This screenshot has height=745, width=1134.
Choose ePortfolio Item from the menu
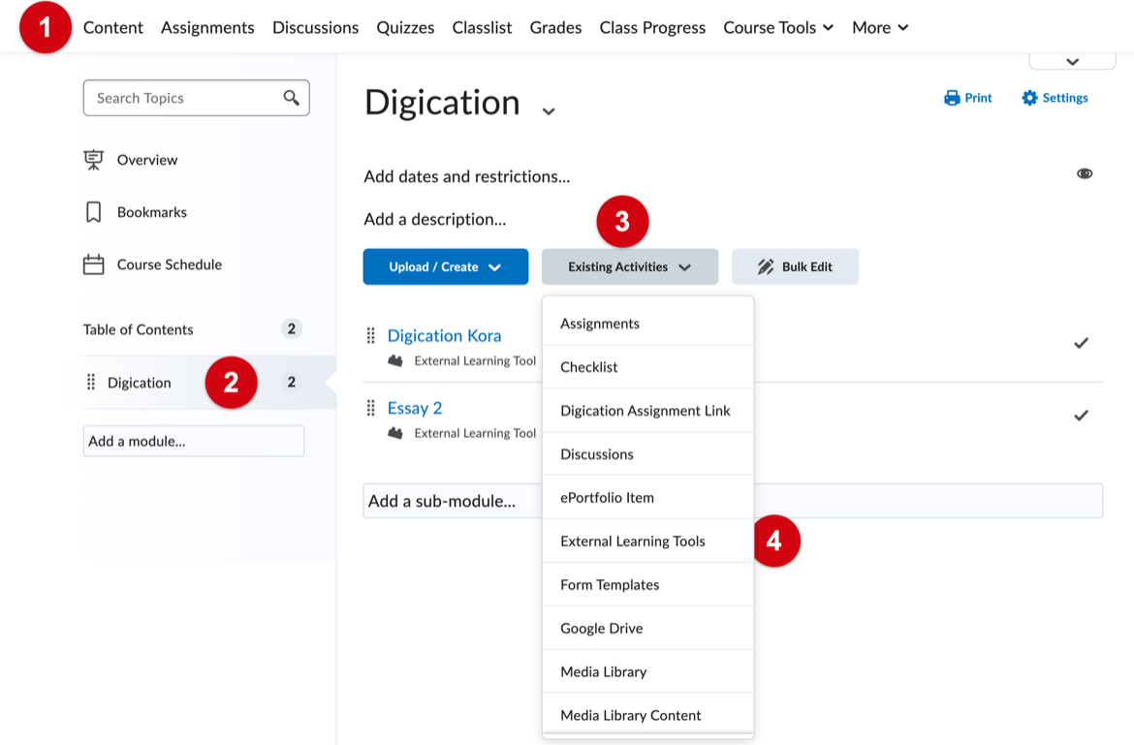[x=648, y=497]
